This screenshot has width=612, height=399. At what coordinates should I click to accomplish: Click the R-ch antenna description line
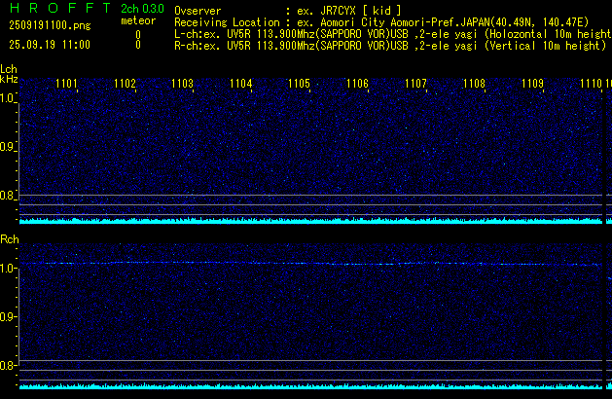coord(389,45)
